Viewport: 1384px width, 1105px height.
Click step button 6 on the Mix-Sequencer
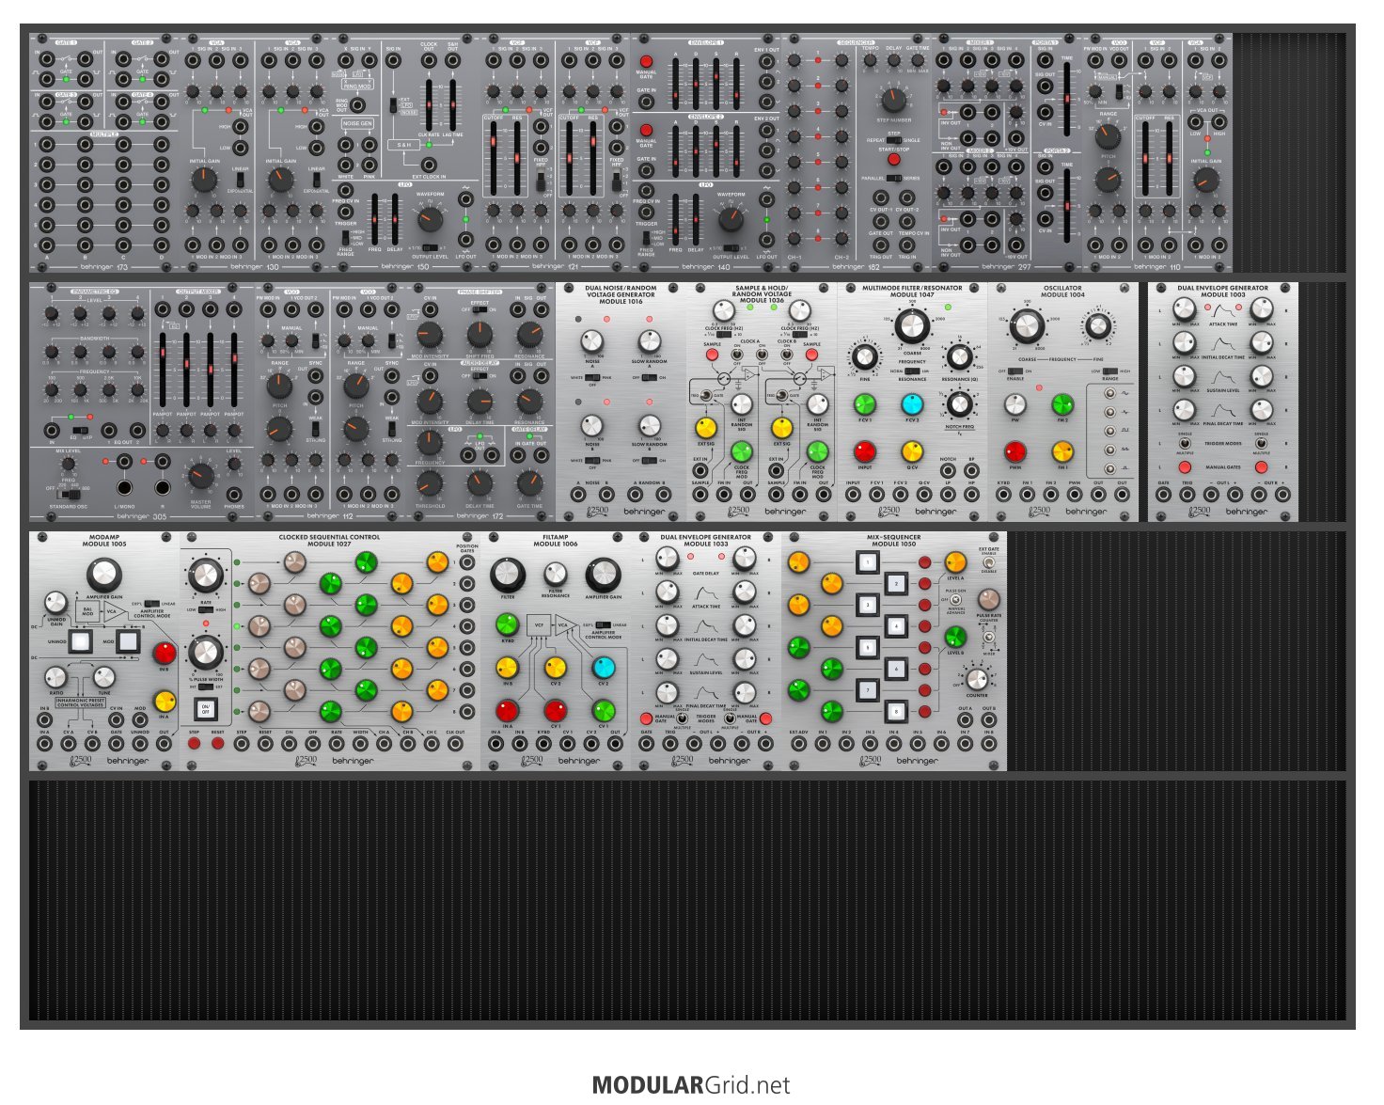(x=895, y=669)
